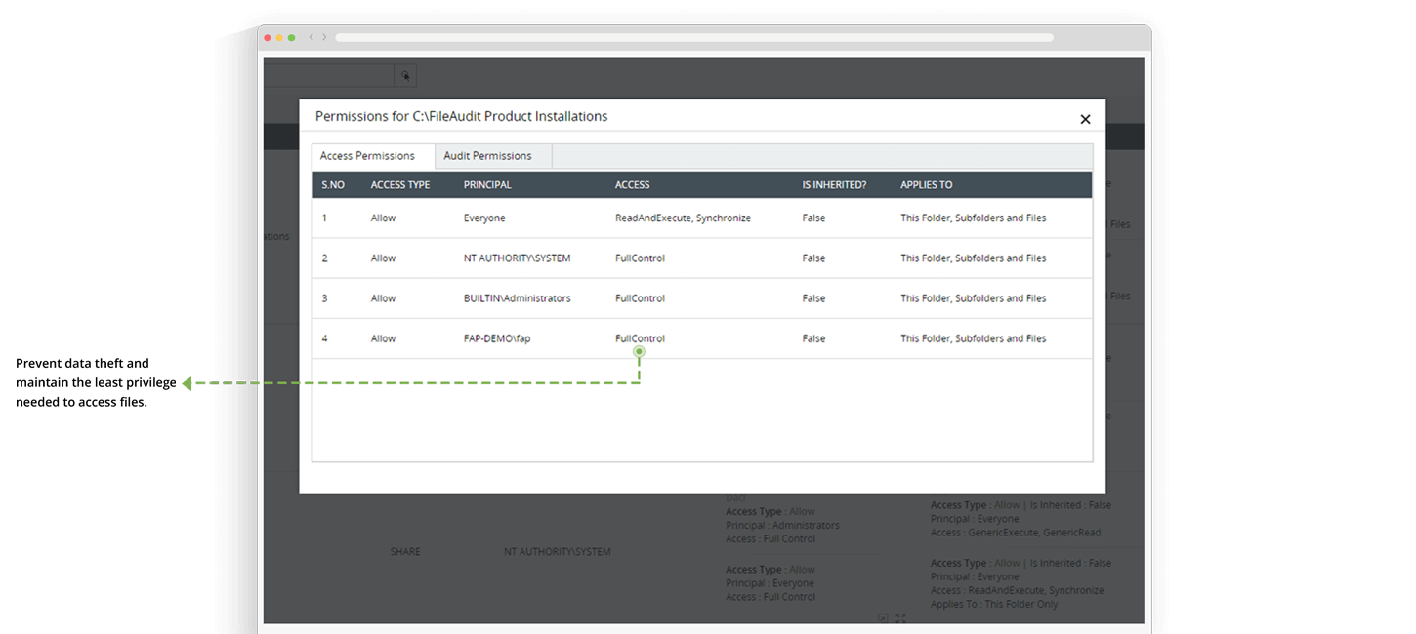The image size is (1416, 634).
Task: Click False in the BUILTIN\Administrators row
Action: point(813,298)
